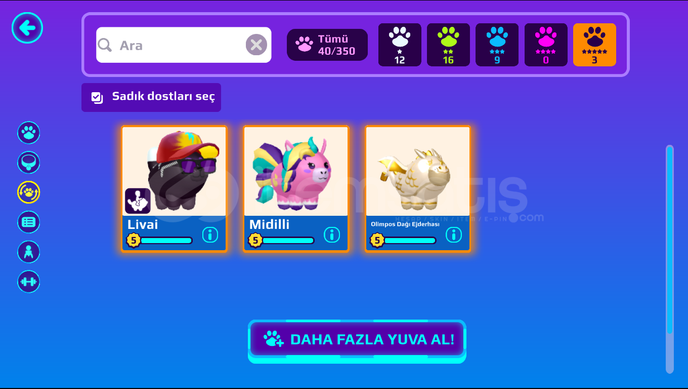
Task: Open the list view sidebar icon
Action: click(x=29, y=222)
